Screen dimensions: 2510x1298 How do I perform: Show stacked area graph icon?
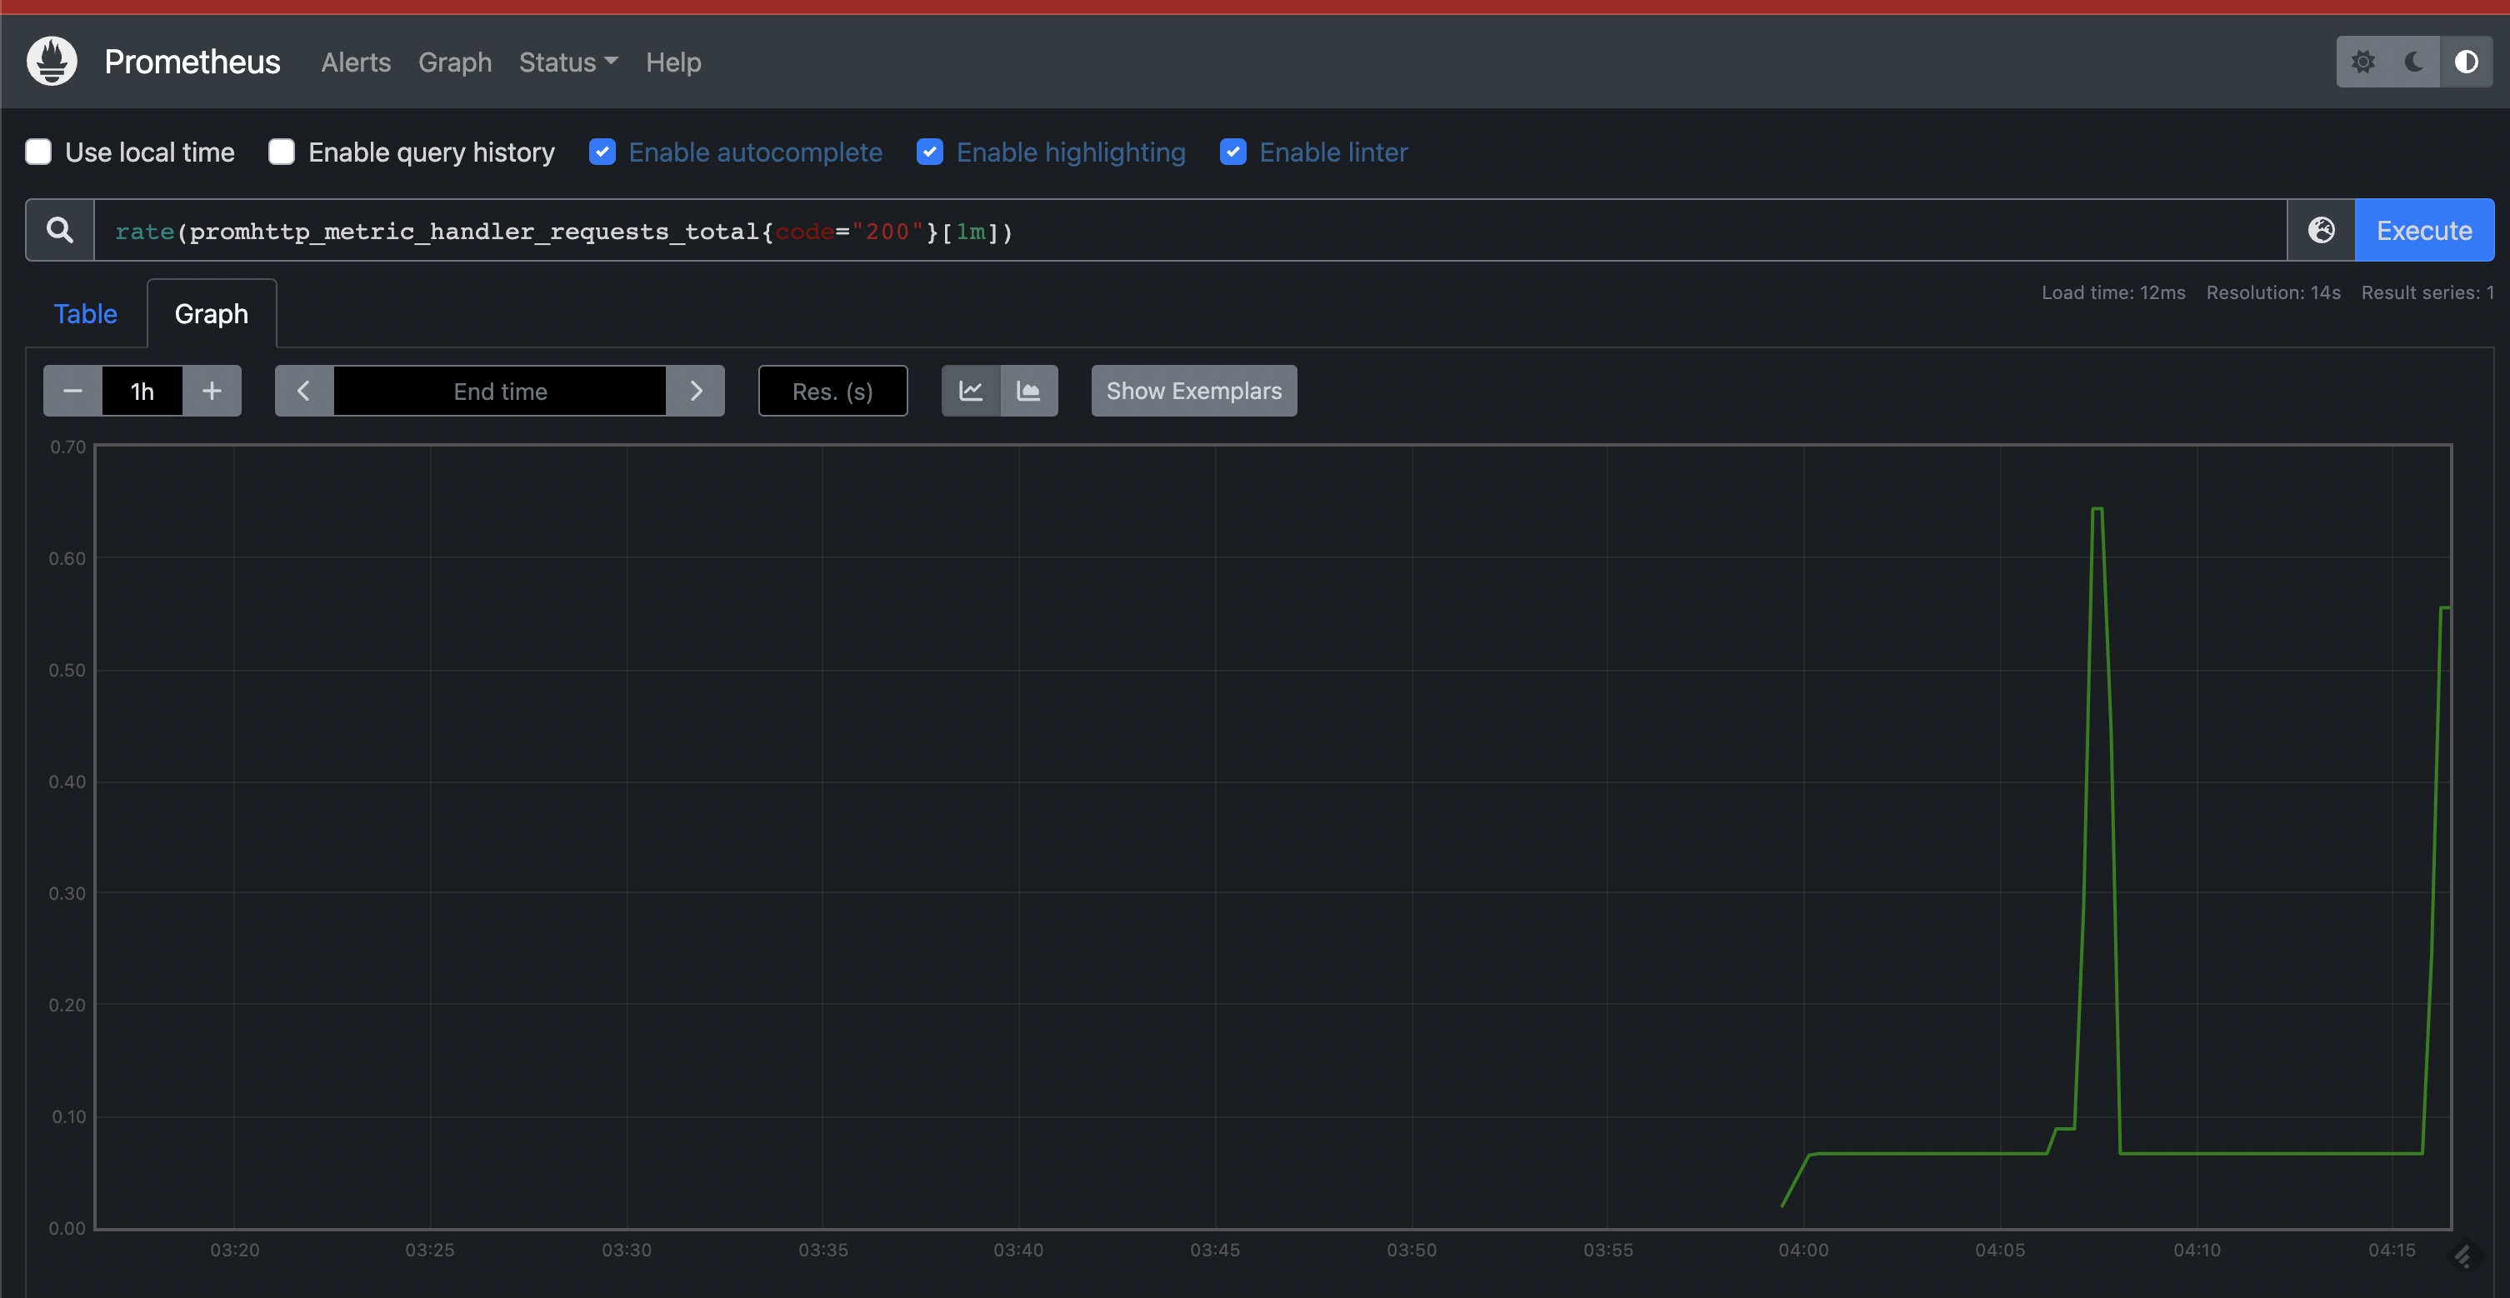(1028, 391)
